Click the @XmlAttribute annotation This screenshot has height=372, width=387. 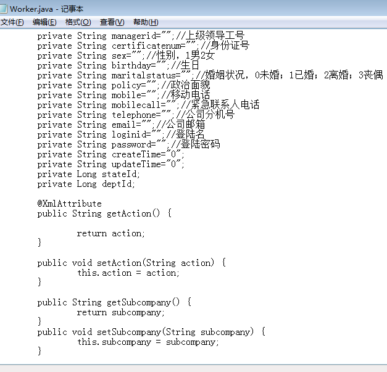(69, 204)
